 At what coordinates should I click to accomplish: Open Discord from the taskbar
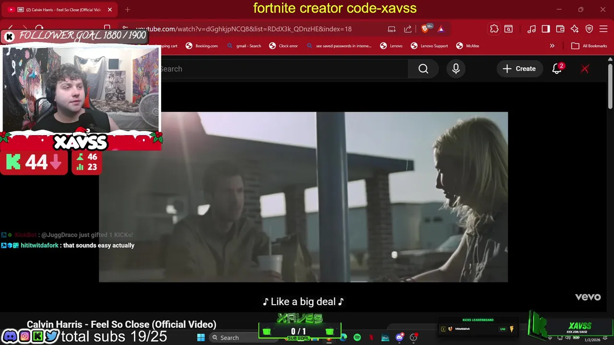coord(399,337)
